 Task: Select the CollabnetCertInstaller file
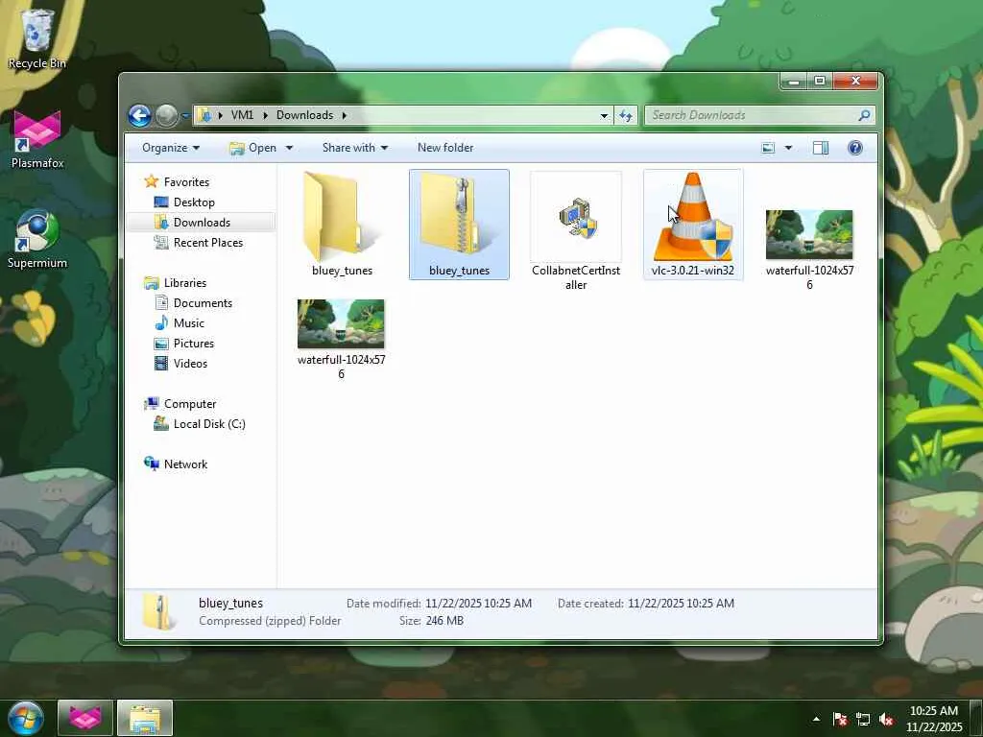[576, 230]
